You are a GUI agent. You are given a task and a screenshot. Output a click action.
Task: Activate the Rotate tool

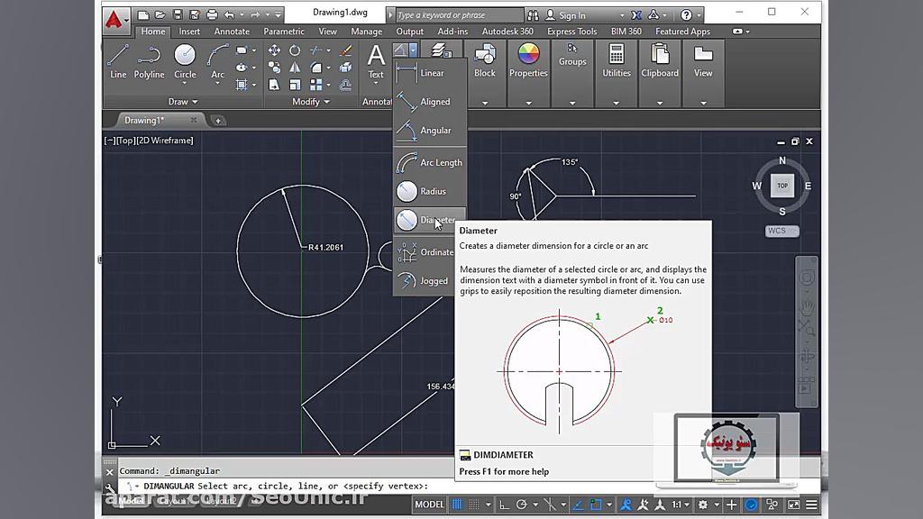click(x=295, y=50)
